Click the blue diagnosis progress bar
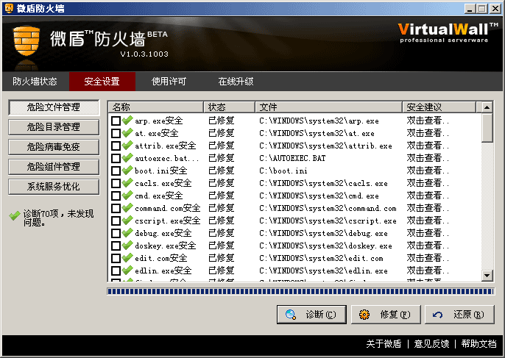Image resolution: width=505 pixels, height=358 pixels. [x=300, y=291]
